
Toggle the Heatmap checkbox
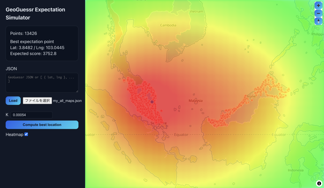click(x=26, y=134)
